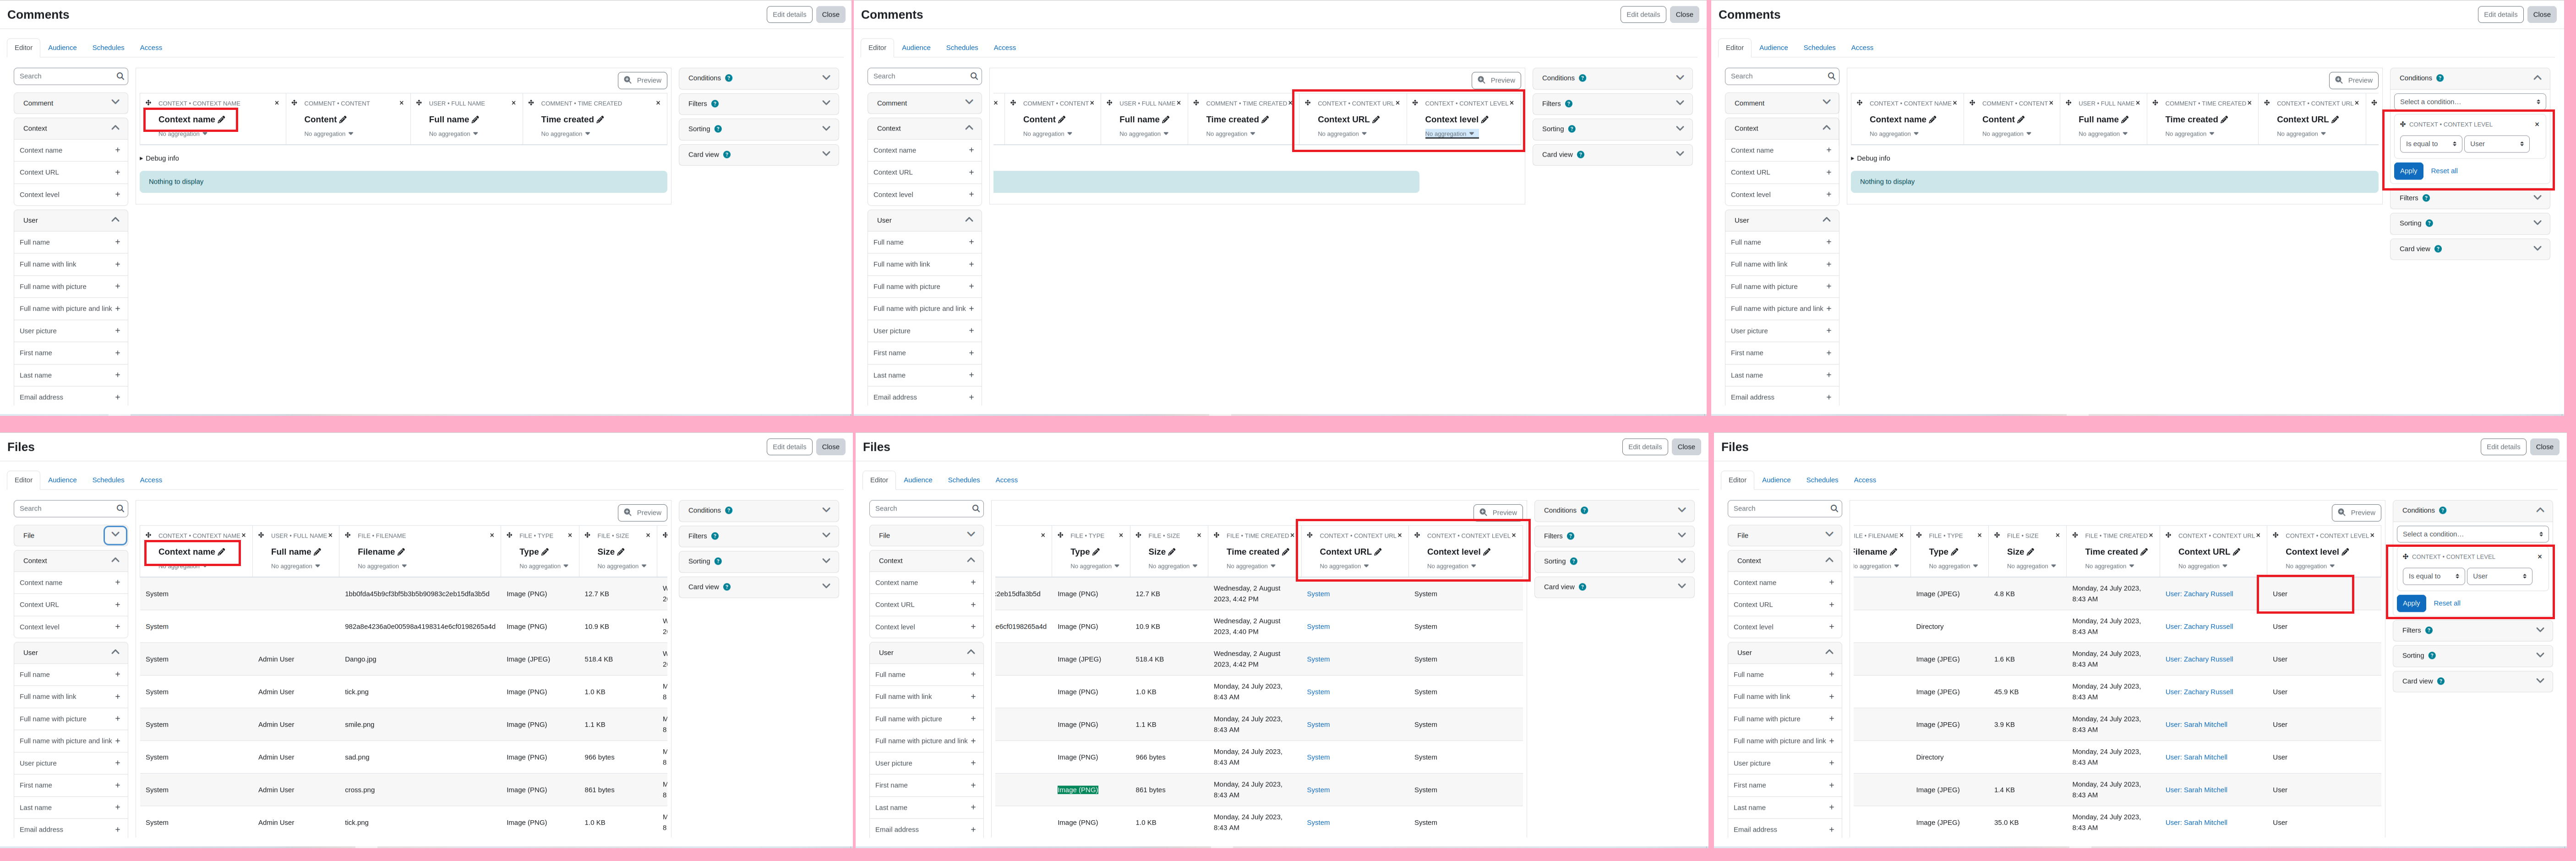Click search magnifier icon in top-left Comments panel

[x=120, y=76]
